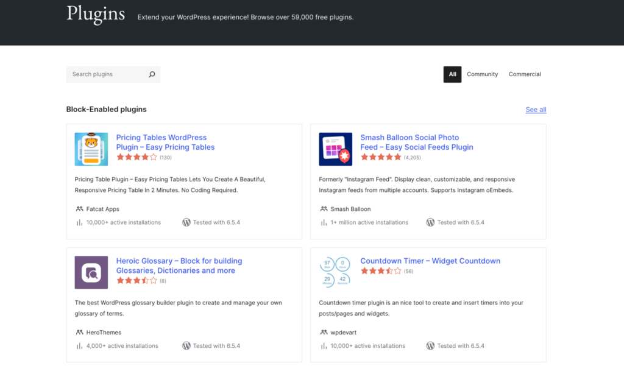Click the star rating of Heroic Glossary
Image resolution: width=624 pixels, height=374 pixels.
[x=136, y=281]
